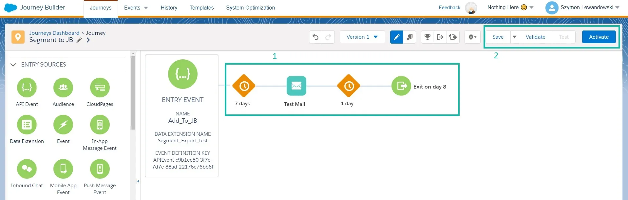Click the Exit on day 8 icon
This screenshot has width=628, height=200.
click(x=401, y=86)
